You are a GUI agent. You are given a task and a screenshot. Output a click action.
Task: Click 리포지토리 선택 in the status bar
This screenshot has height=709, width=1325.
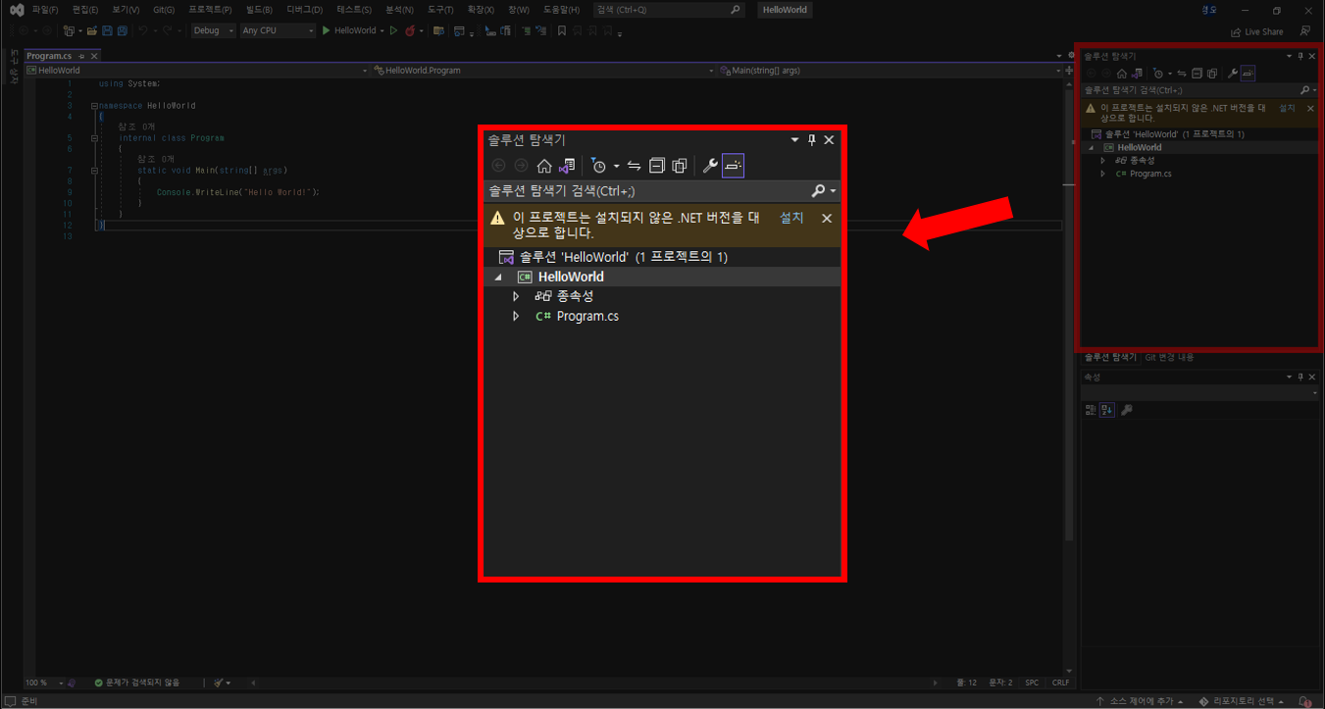tap(1242, 701)
